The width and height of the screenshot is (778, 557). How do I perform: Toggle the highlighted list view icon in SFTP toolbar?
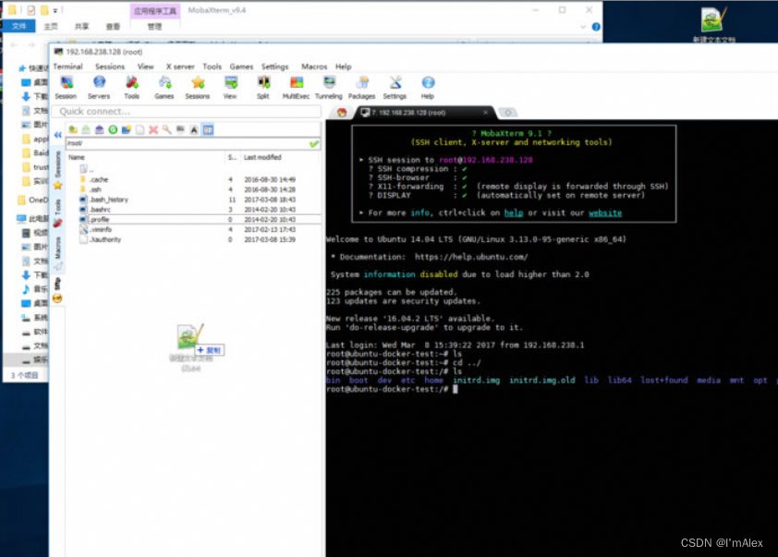(x=208, y=130)
